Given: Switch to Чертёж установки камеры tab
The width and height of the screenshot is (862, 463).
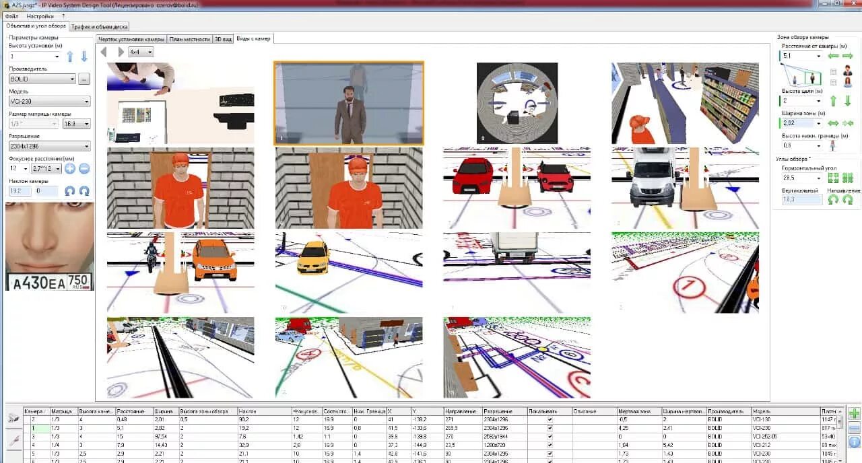Looking at the screenshot, I should pos(131,38).
